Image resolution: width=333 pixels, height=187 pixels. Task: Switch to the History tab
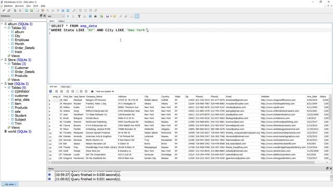[x=61, y=21]
